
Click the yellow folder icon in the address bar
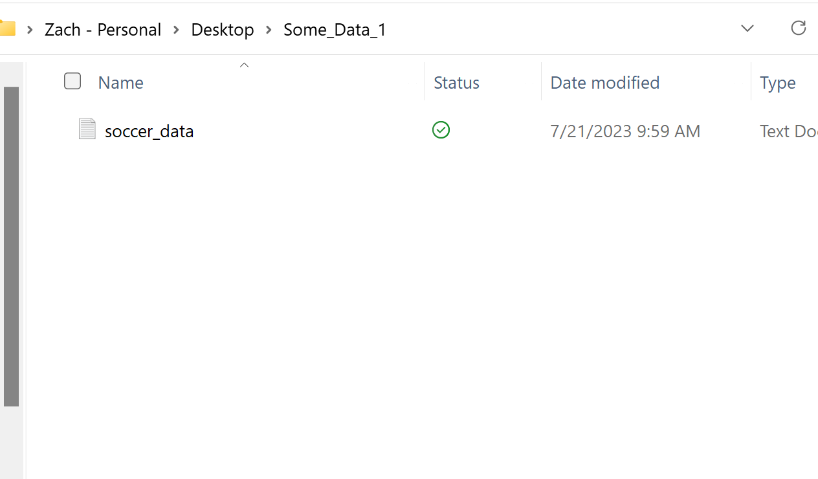point(7,28)
